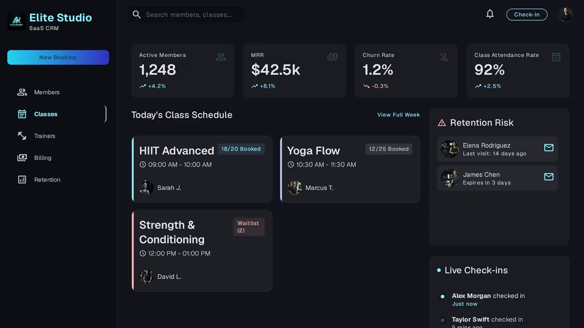Click the Trainers dumbbell icon in sidebar
584x328 pixels.
coord(22,136)
